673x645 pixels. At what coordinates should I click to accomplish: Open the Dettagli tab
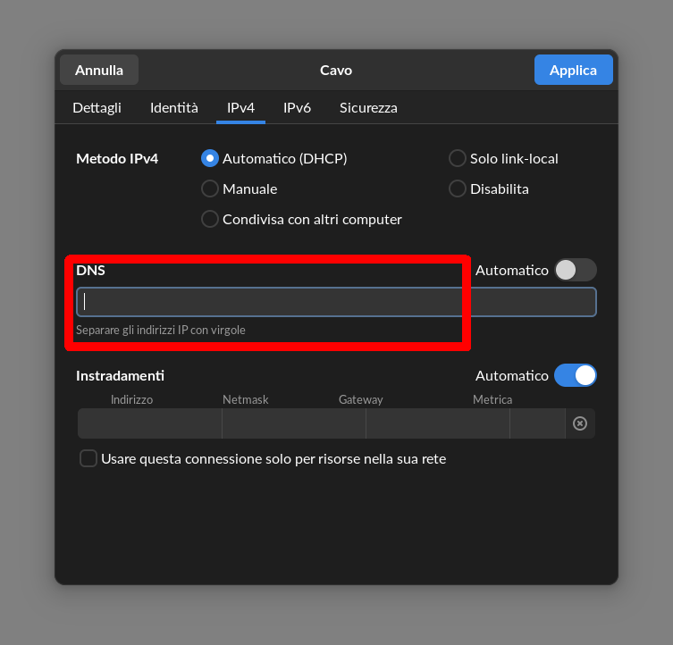97,107
